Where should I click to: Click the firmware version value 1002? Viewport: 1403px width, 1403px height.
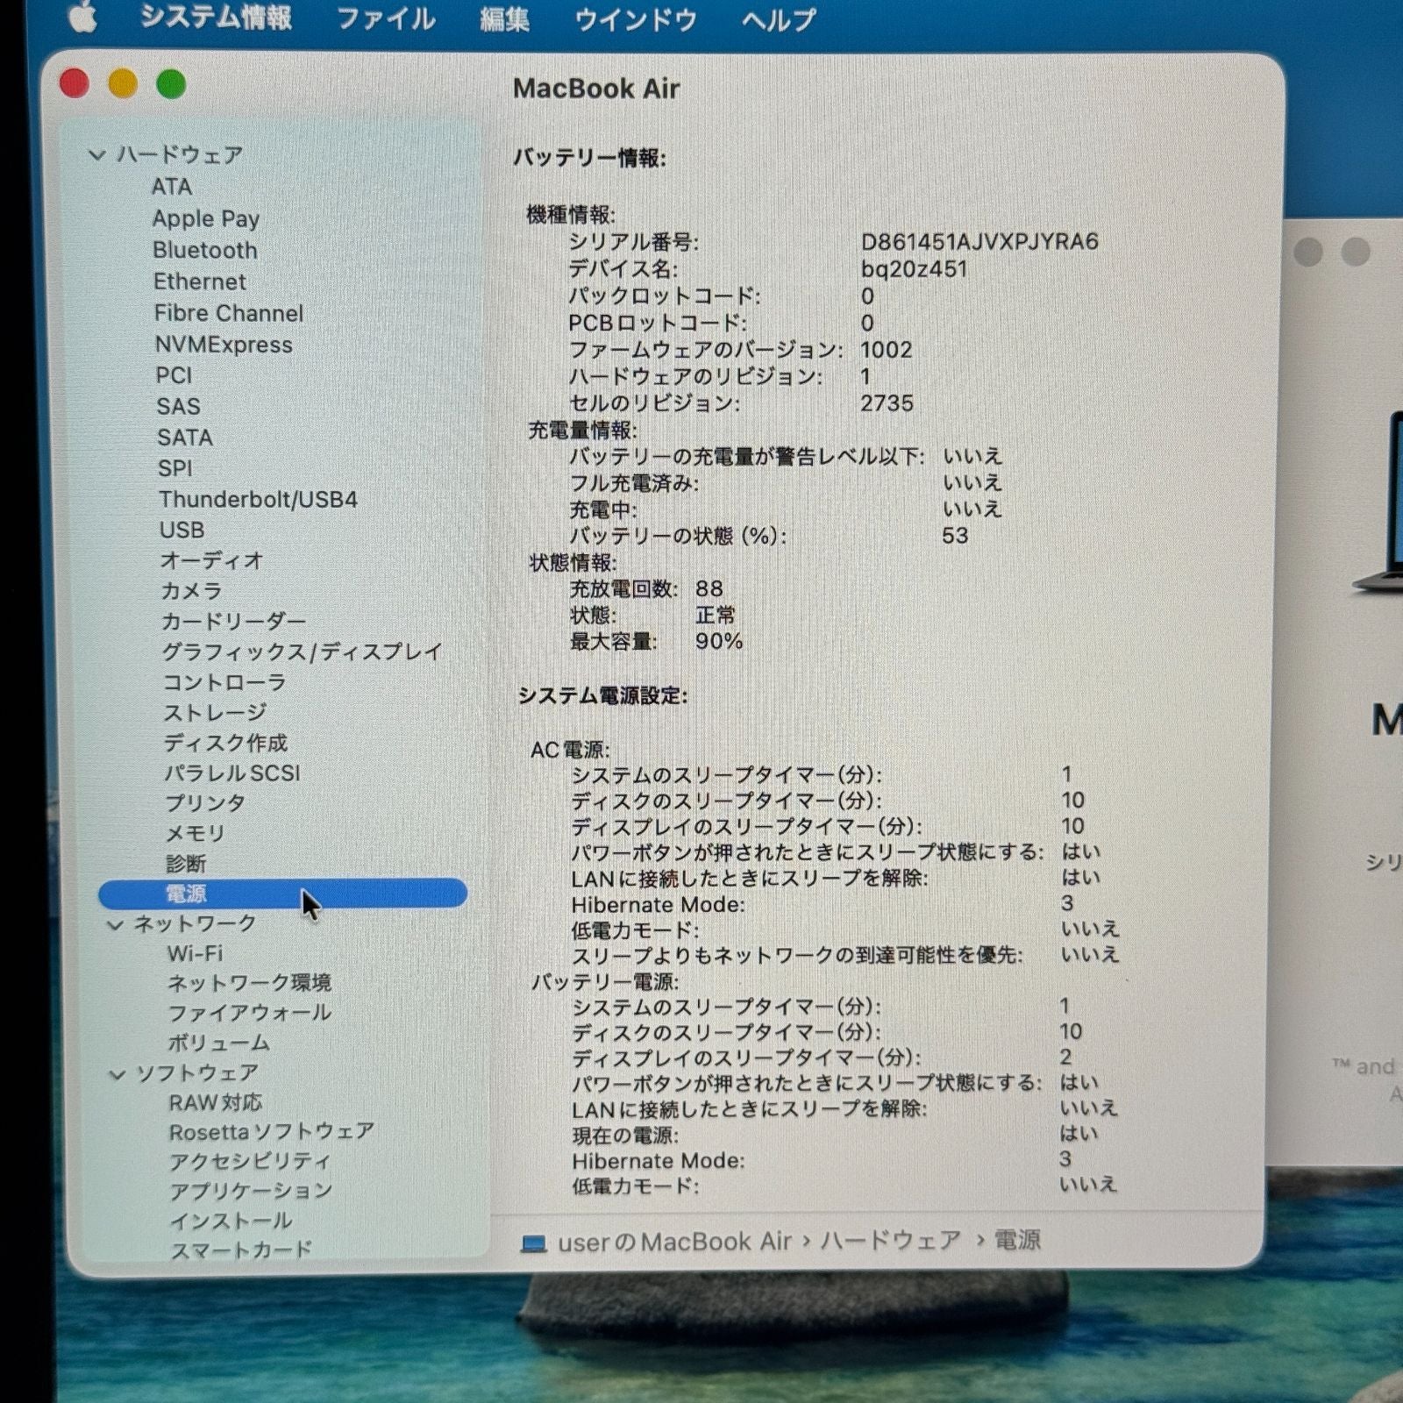click(887, 350)
